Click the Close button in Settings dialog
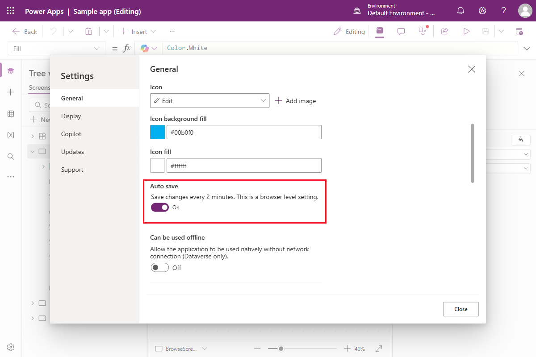The width and height of the screenshot is (536, 357). pyautogui.click(x=461, y=309)
